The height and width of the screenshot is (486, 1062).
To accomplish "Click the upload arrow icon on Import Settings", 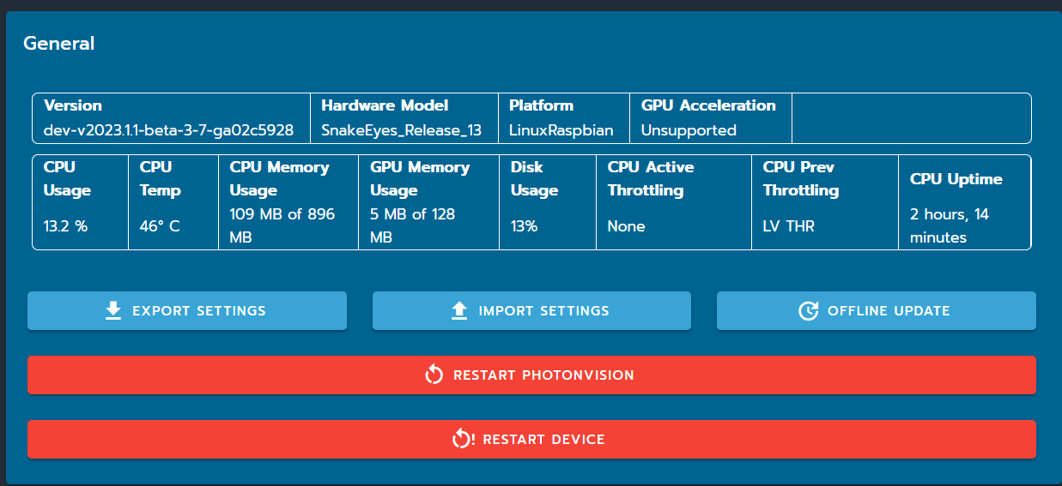I will click(459, 310).
